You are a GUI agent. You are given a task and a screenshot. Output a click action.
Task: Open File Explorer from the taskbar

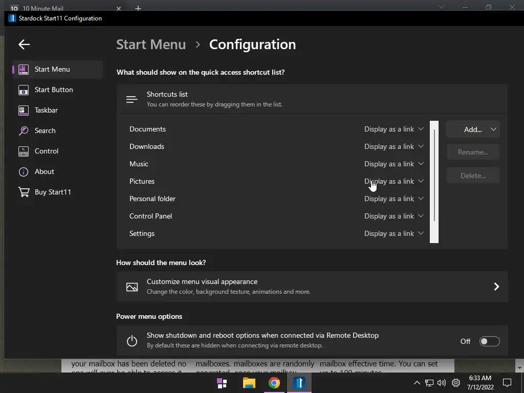[249, 383]
